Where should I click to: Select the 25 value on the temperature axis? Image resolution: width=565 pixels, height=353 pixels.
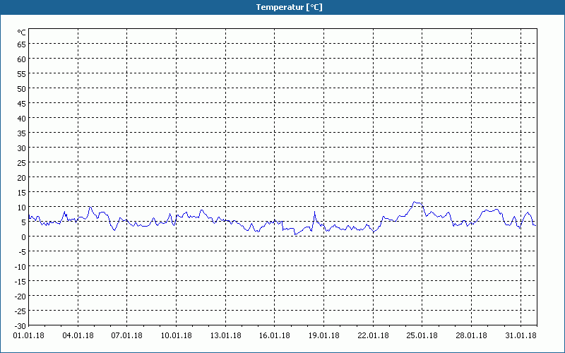click(22, 163)
